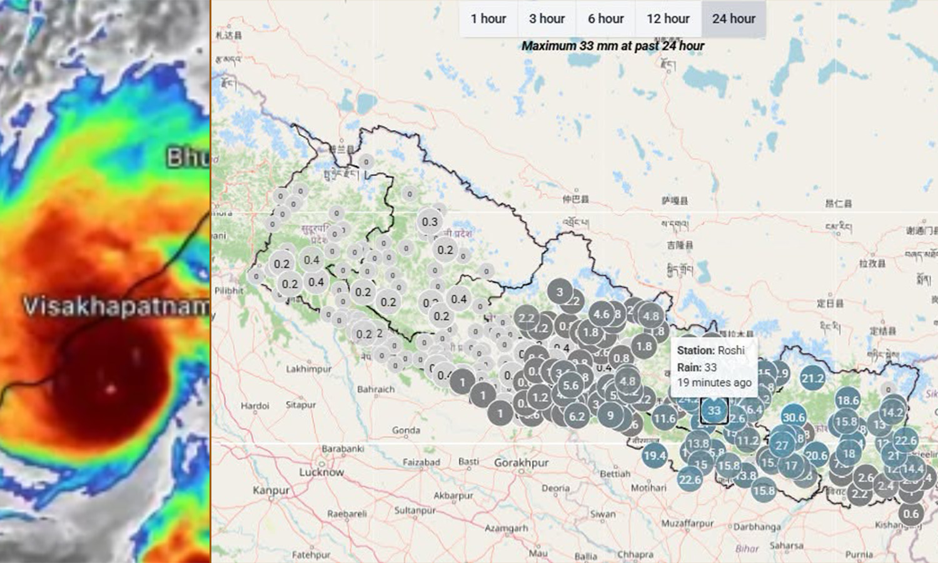Click the marker labeled 11.6
Screen dimensions: 938x563
(x=665, y=418)
